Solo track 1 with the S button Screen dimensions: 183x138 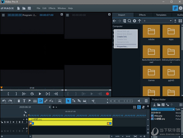5,122
